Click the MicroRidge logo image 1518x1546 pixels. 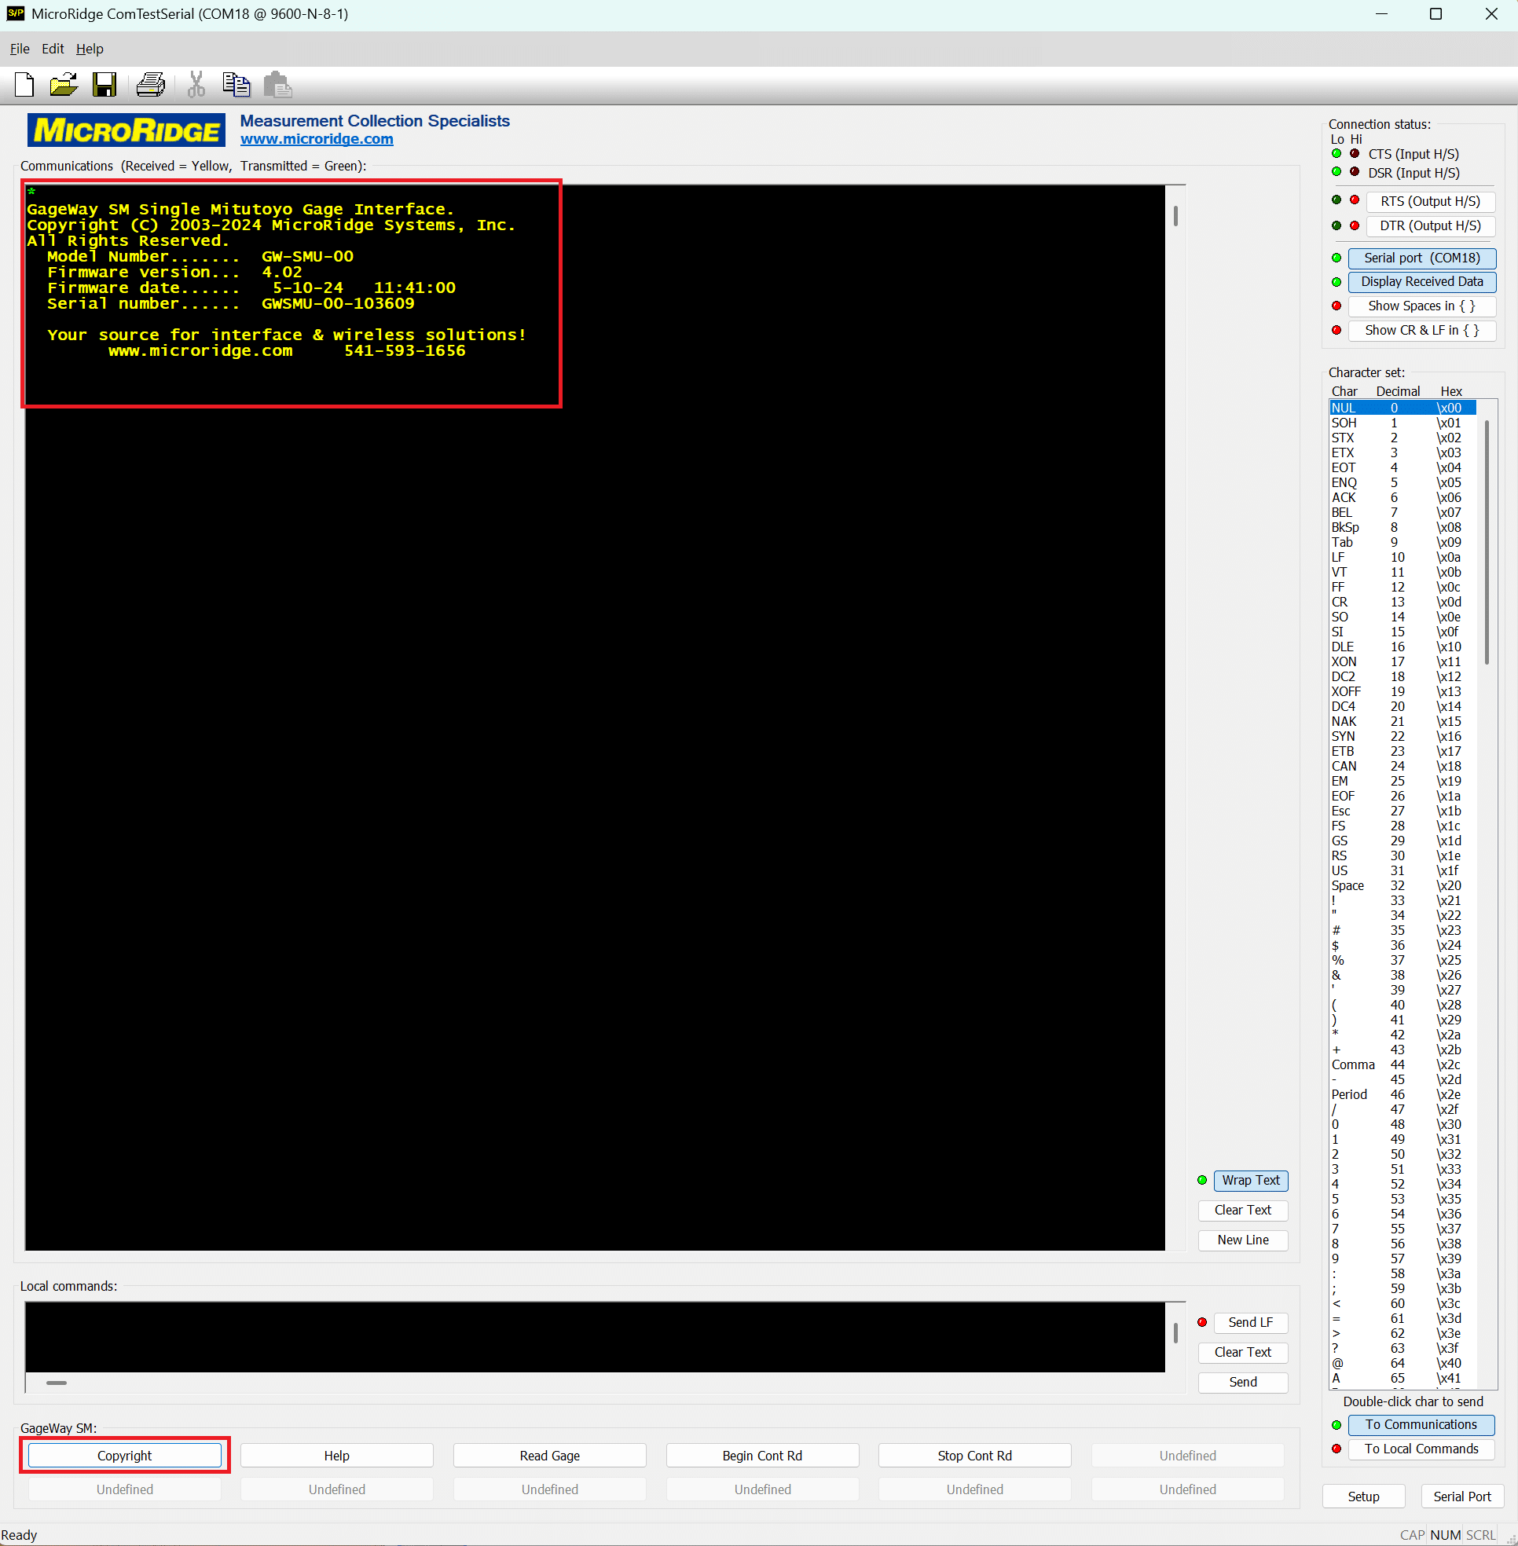[x=126, y=130]
